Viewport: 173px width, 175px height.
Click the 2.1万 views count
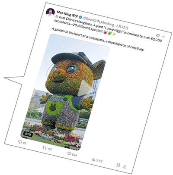99,161
